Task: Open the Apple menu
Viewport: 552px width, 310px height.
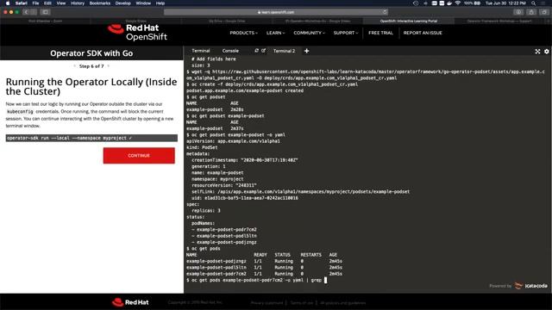Action: (x=8, y=3)
